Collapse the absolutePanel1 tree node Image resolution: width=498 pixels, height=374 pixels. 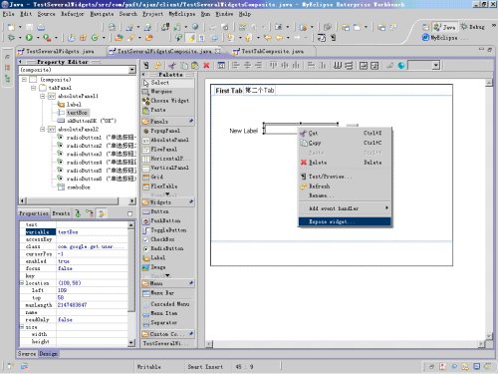43,96
